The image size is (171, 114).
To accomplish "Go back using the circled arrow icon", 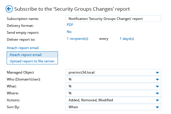I will click(9, 9).
